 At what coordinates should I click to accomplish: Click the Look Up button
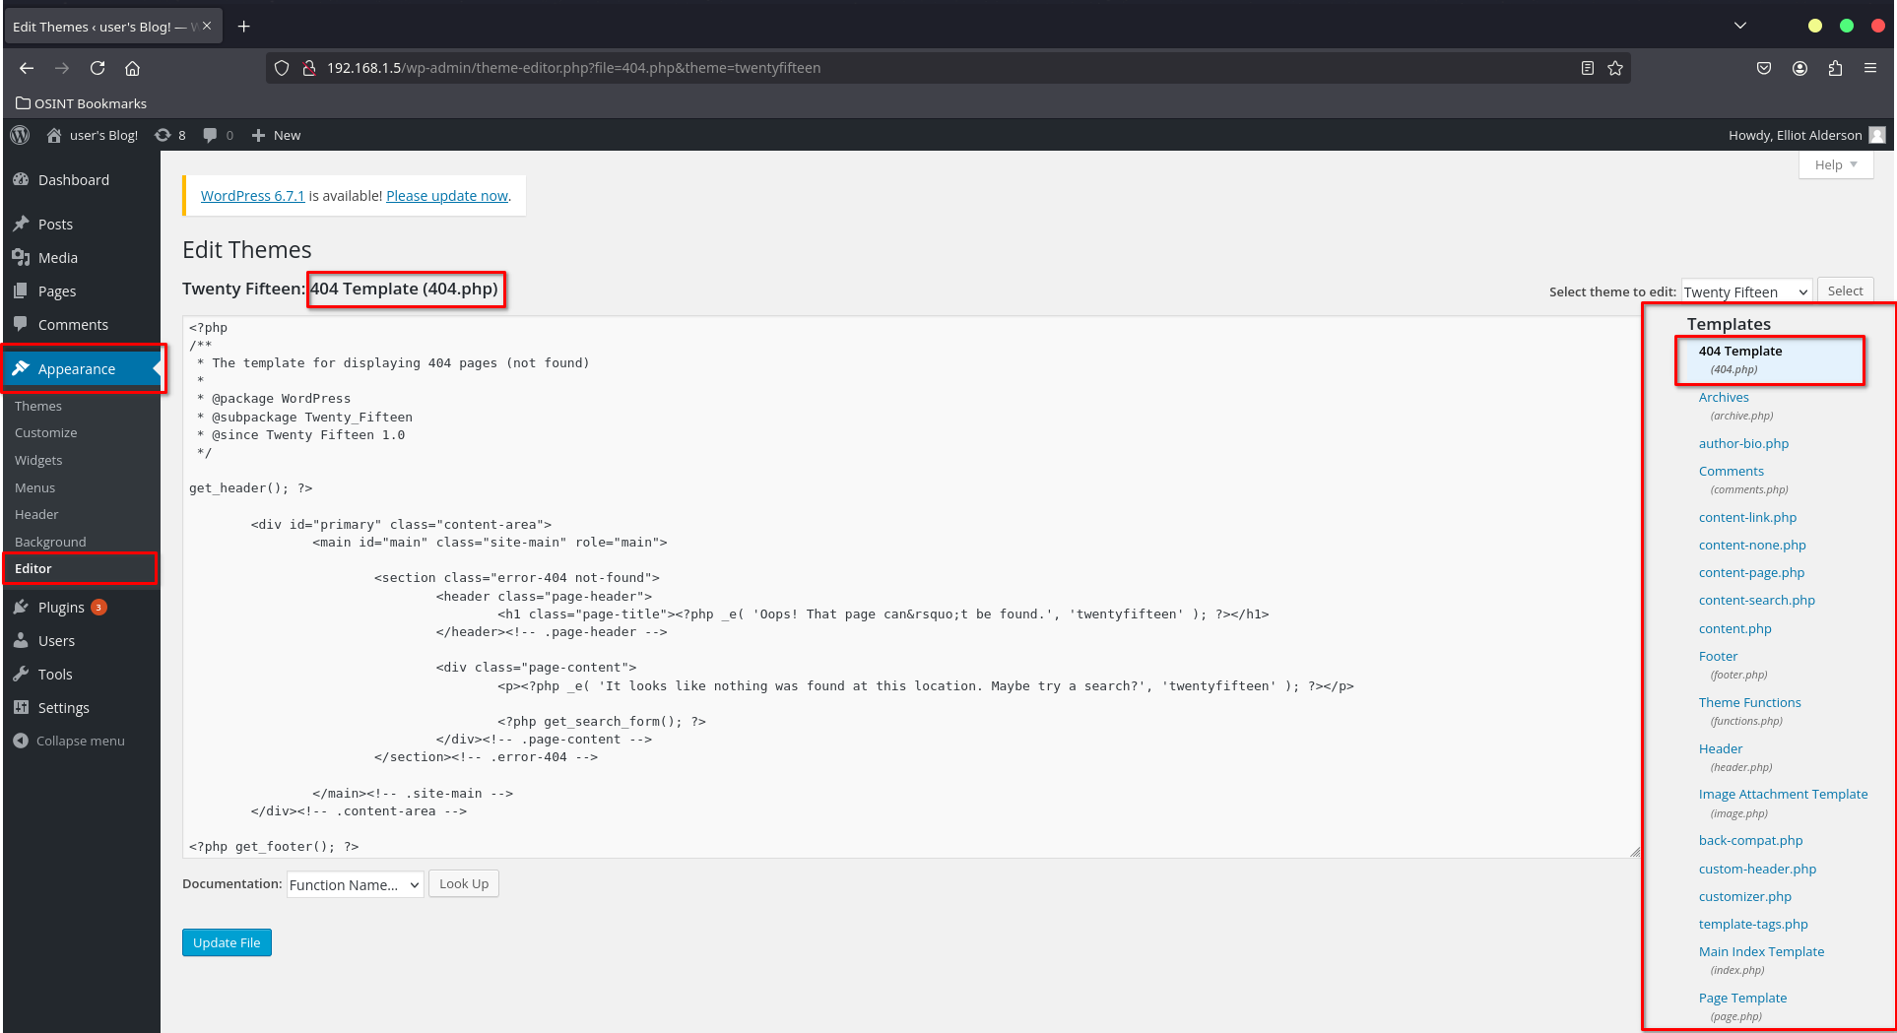tap(464, 883)
